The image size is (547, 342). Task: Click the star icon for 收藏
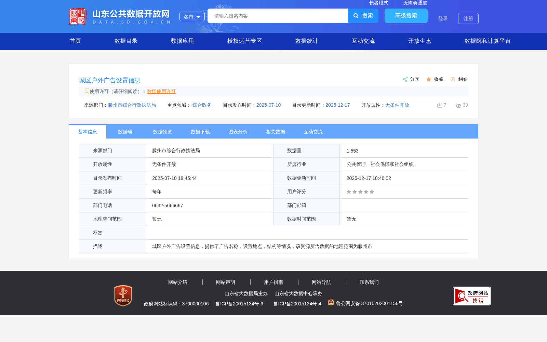tap(429, 79)
